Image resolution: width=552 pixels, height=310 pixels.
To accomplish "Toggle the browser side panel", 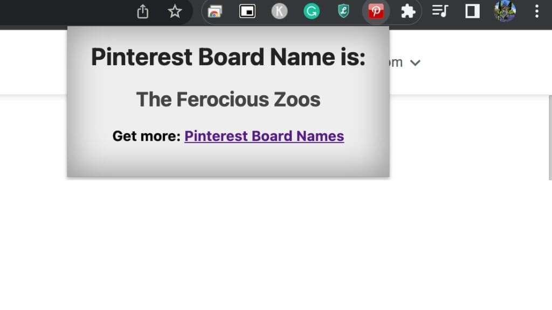I will tap(472, 11).
